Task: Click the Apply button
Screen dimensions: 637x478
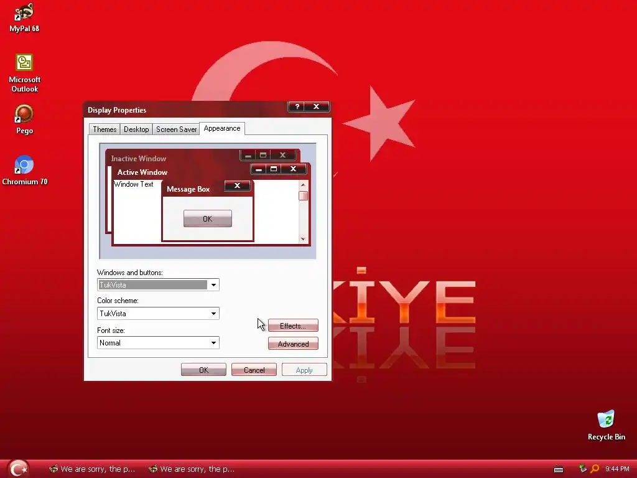Action: [304, 370]
